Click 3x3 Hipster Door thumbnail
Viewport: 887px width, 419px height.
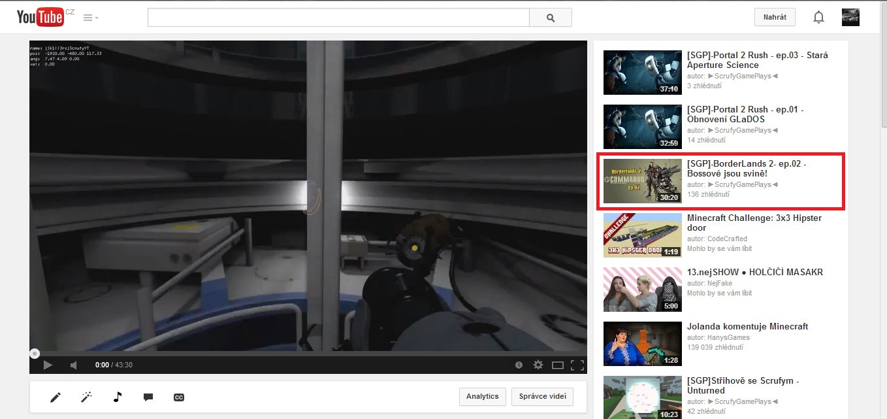coord(643,235)
